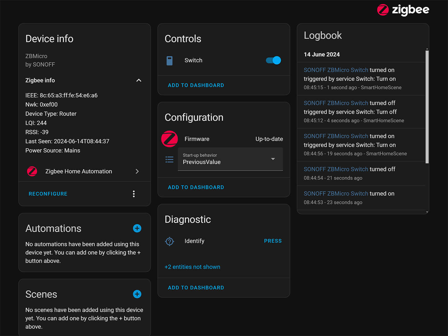The image size is (448, 336).
Task: Add Diagnostic card to dashboard
Action: (x=196, y=288)
